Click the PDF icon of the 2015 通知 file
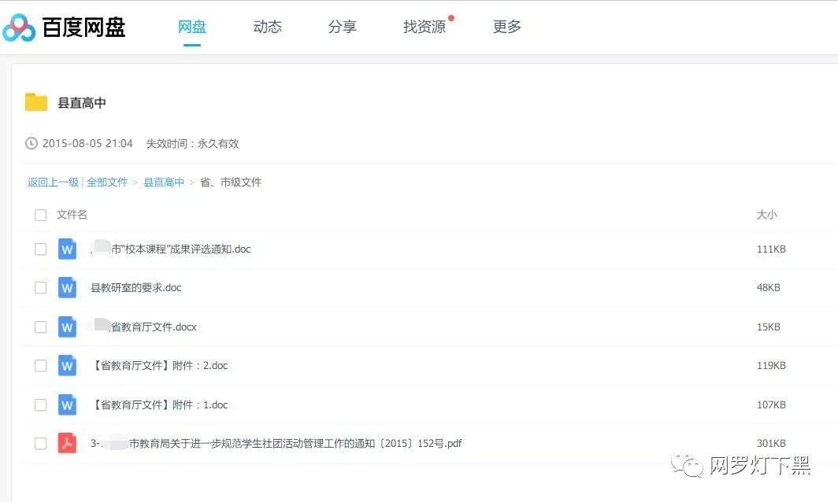The height and width of the screenshot is (502, 838). point(67,443)
